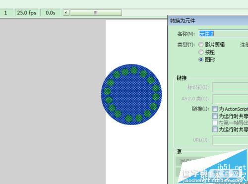248x184 pixels.
Task: Click the URL text field
Action: pyautogui.click(x=230, y=140)
